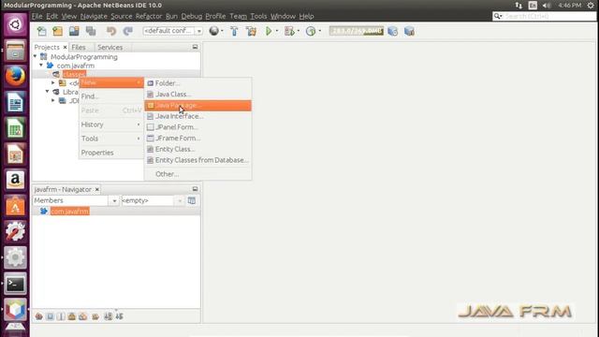Choose Entity Class... in submenu
599x337 pixels.
click(197, 149)
